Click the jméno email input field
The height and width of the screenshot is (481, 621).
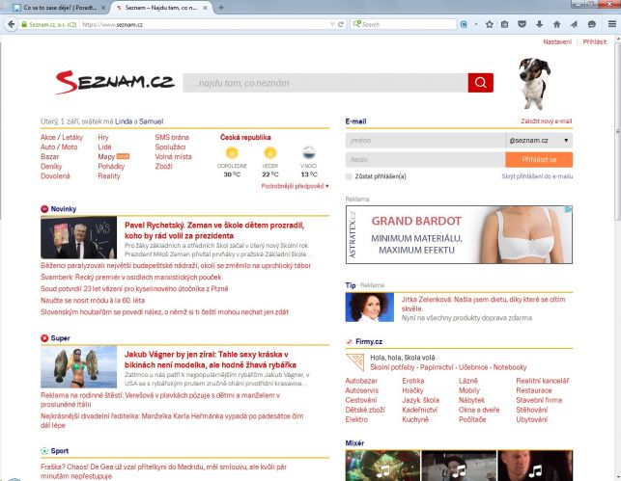pyautogui.click(x=425, y=141)
